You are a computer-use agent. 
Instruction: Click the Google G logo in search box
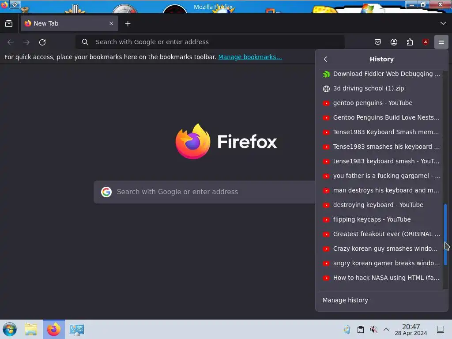(106, 192)
